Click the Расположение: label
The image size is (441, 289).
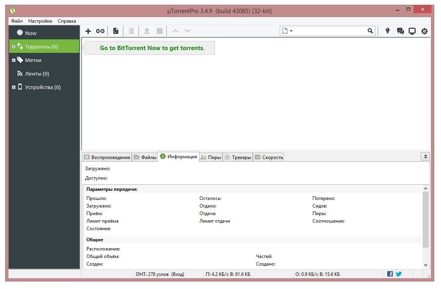(103, 249)
